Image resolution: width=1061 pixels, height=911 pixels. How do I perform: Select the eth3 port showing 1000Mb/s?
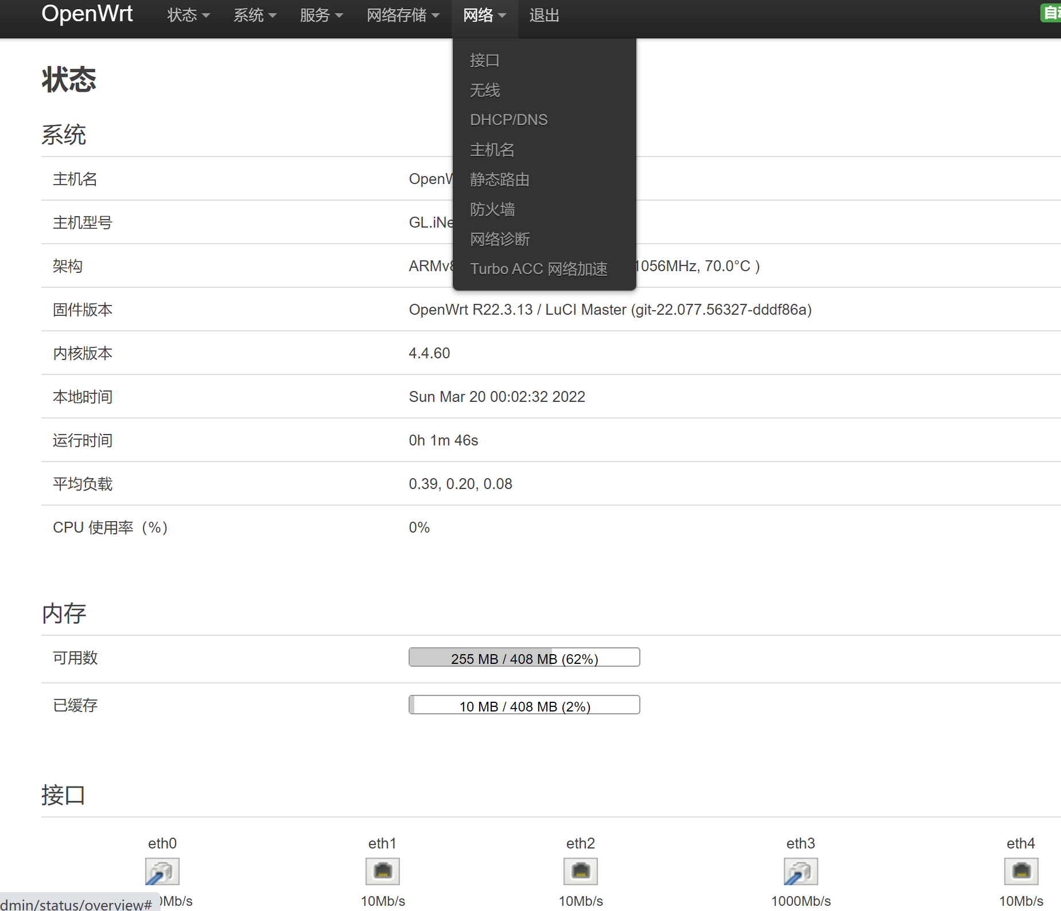800,871
